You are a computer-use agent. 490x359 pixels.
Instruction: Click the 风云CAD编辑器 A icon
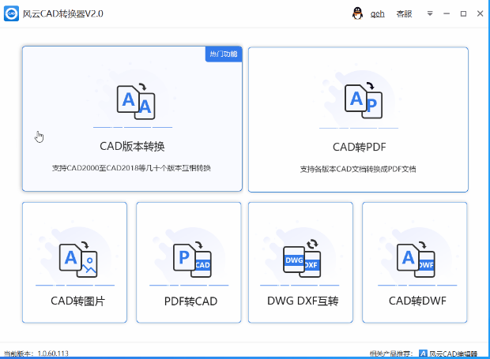point(423,353)
